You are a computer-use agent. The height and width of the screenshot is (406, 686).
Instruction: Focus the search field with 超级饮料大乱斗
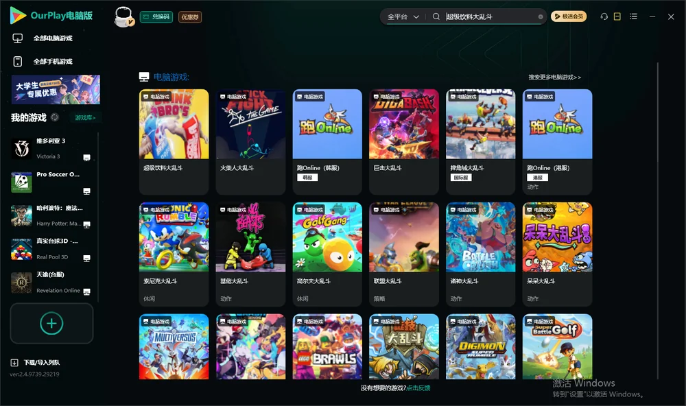pos(490,16)
